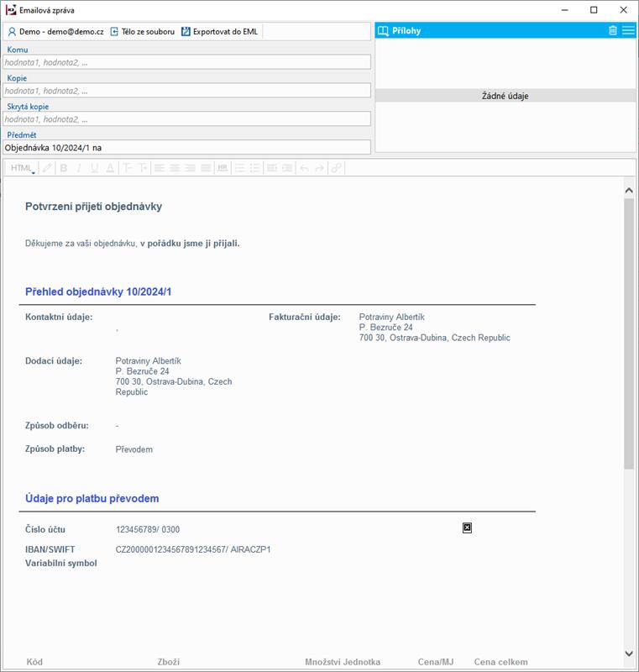Focus the Kopie field

coord(186,91)
